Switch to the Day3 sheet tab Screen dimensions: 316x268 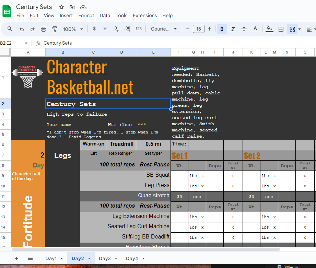pyautogui.click(x=105, y=258)
